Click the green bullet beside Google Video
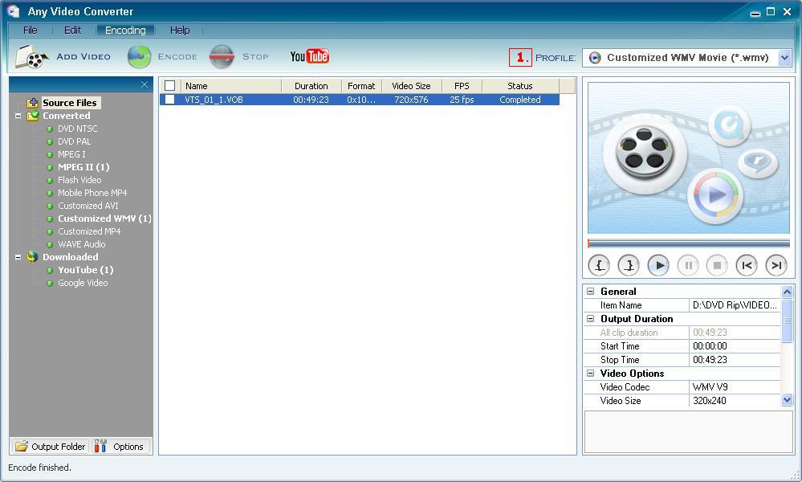 point(50,284)
